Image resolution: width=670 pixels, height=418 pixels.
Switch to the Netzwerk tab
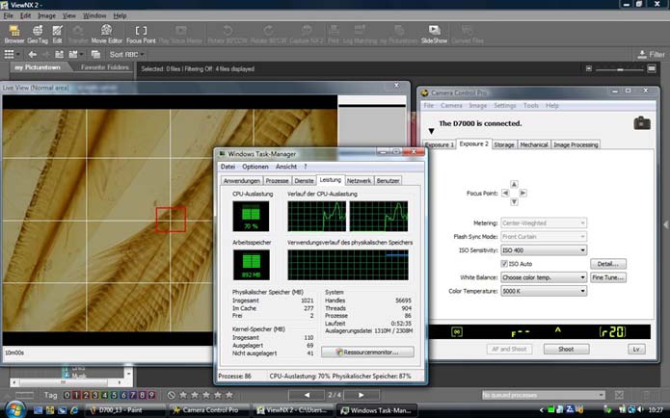[x=359, y=181]
